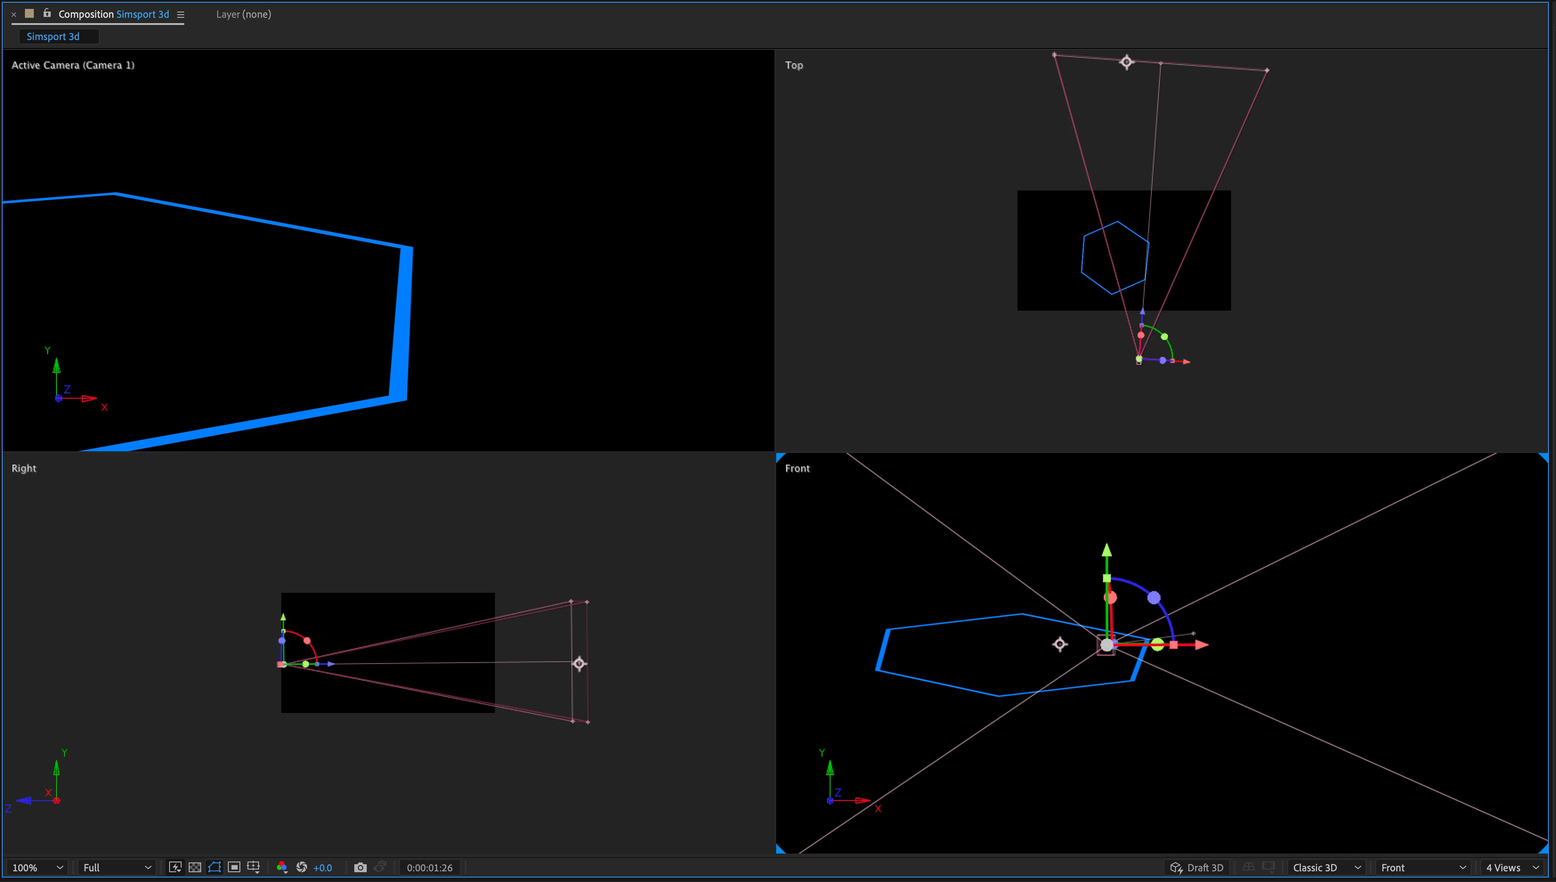Image resolution: width=1556 pixels, height=882 pixels.
Task: Toggle mask and shape path visibility
Action: click(215, 867)
